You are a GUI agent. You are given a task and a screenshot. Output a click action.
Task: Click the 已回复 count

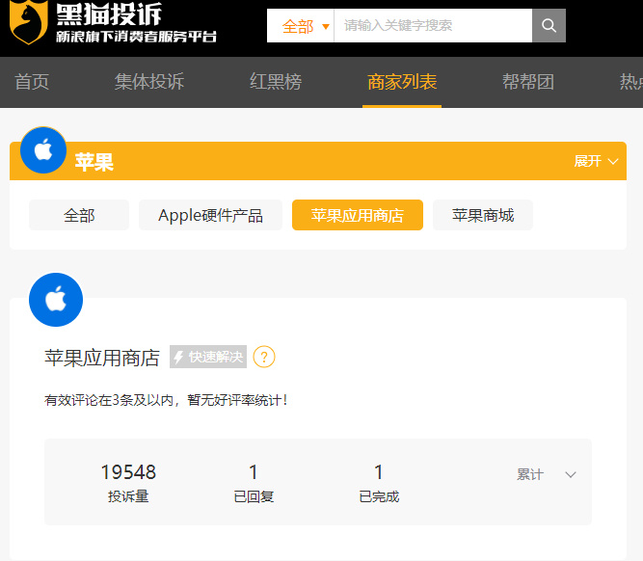coord(254,483)
